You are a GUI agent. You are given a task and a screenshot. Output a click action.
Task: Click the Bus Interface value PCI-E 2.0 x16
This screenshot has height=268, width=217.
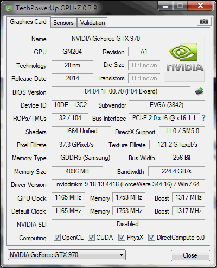(x=164, y=118)
